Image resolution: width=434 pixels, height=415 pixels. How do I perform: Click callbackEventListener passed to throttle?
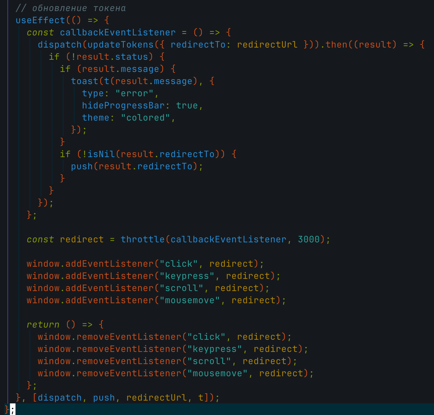[x=229, y=239]
